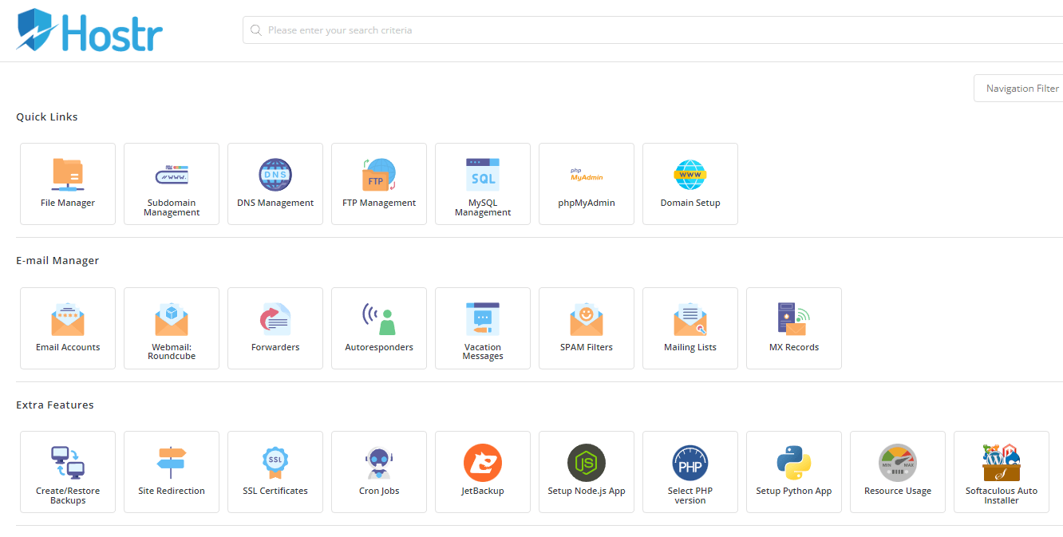Click the Hostr logo
1063x537 pixels.
[89, 30]
